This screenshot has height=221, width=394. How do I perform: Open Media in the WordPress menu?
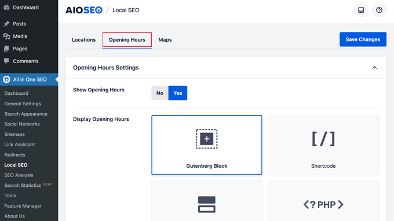tap(20, 36)
